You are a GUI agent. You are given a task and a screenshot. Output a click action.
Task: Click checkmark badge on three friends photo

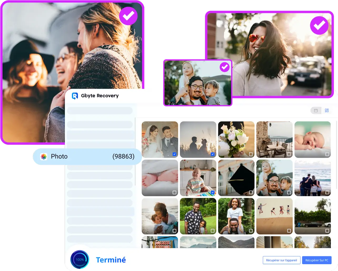128,16
